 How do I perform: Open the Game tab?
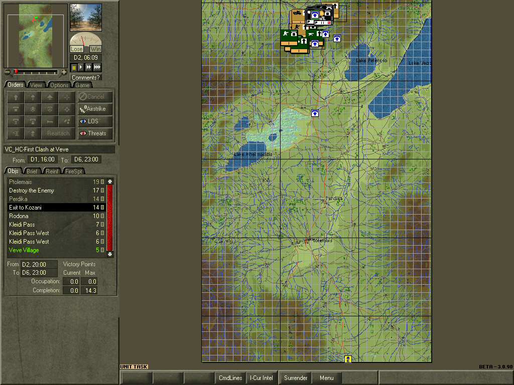[82, 85]
